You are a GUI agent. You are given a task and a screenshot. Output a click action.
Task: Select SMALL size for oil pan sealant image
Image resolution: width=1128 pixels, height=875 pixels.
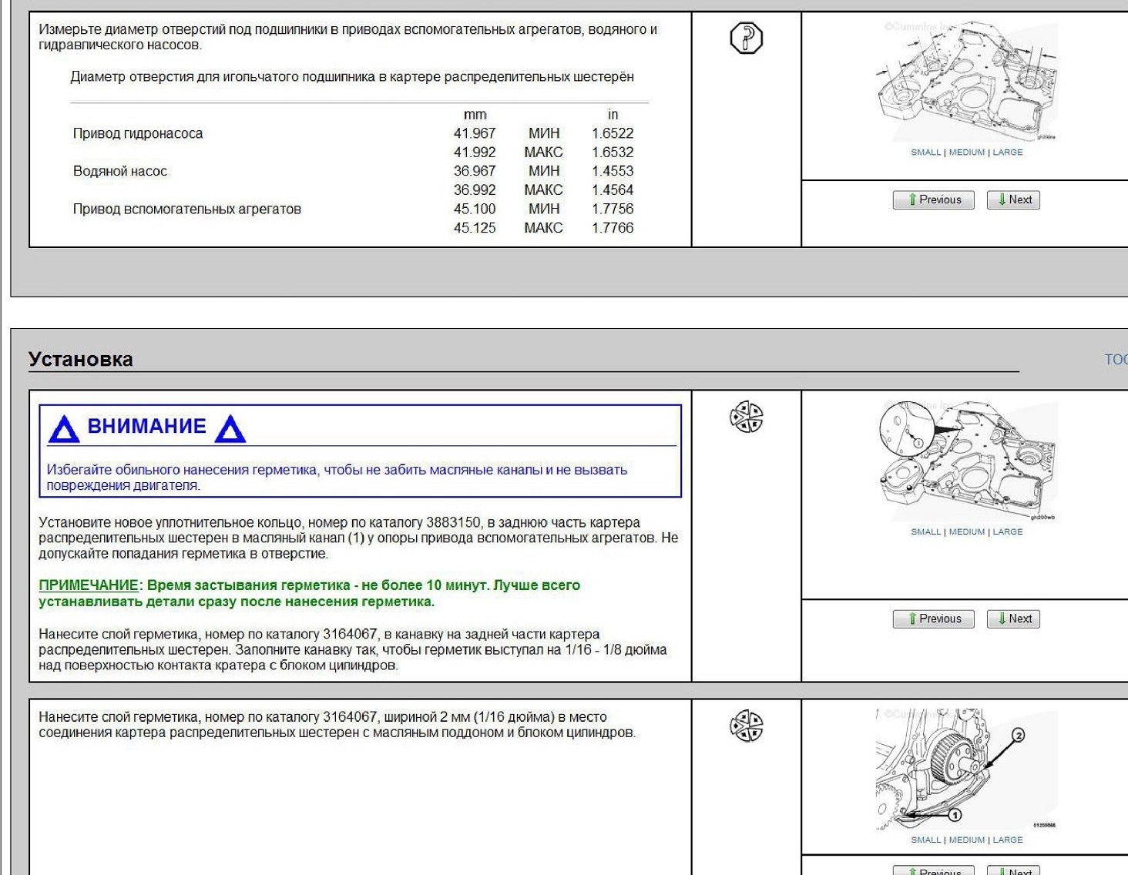click(925, 840)
